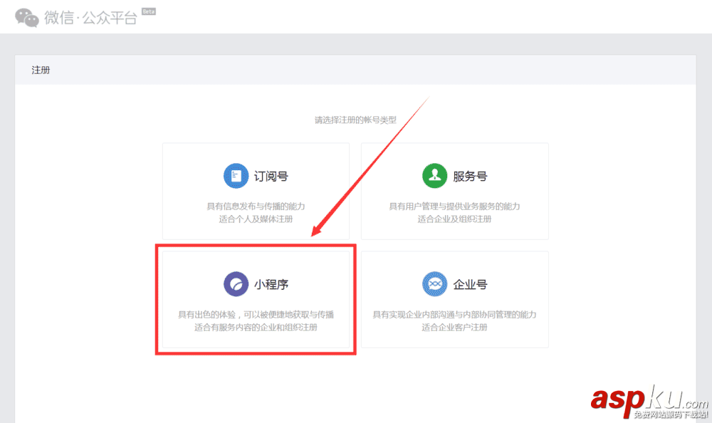Open the 微信·公众平台 title link
The width and height of the screenshot is (712, 423).
point(91,18)
